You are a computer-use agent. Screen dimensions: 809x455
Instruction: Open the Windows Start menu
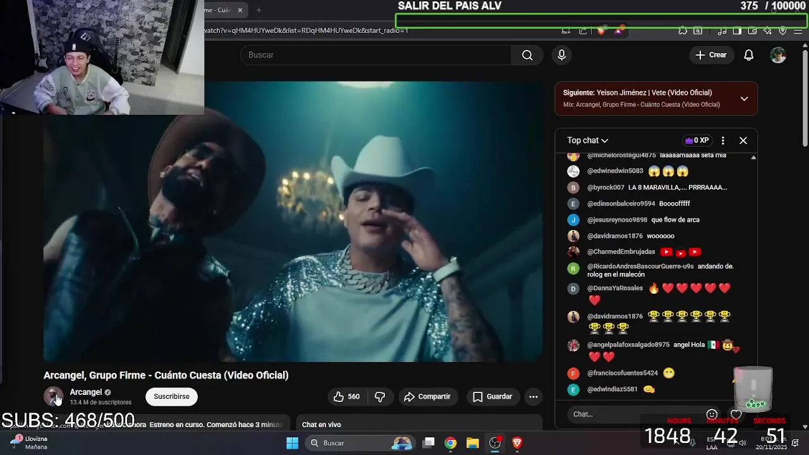[292, 443]
